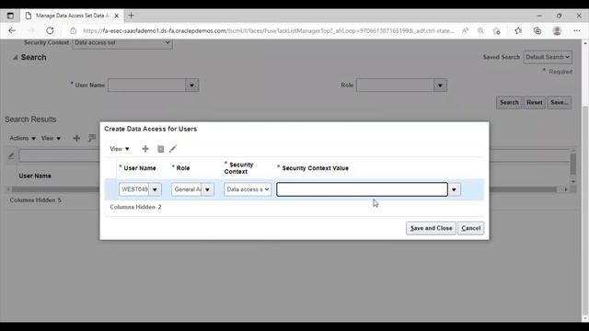Screen dimensions: 589x331
Task: Click Save and Close button
Action: (431, 228)
